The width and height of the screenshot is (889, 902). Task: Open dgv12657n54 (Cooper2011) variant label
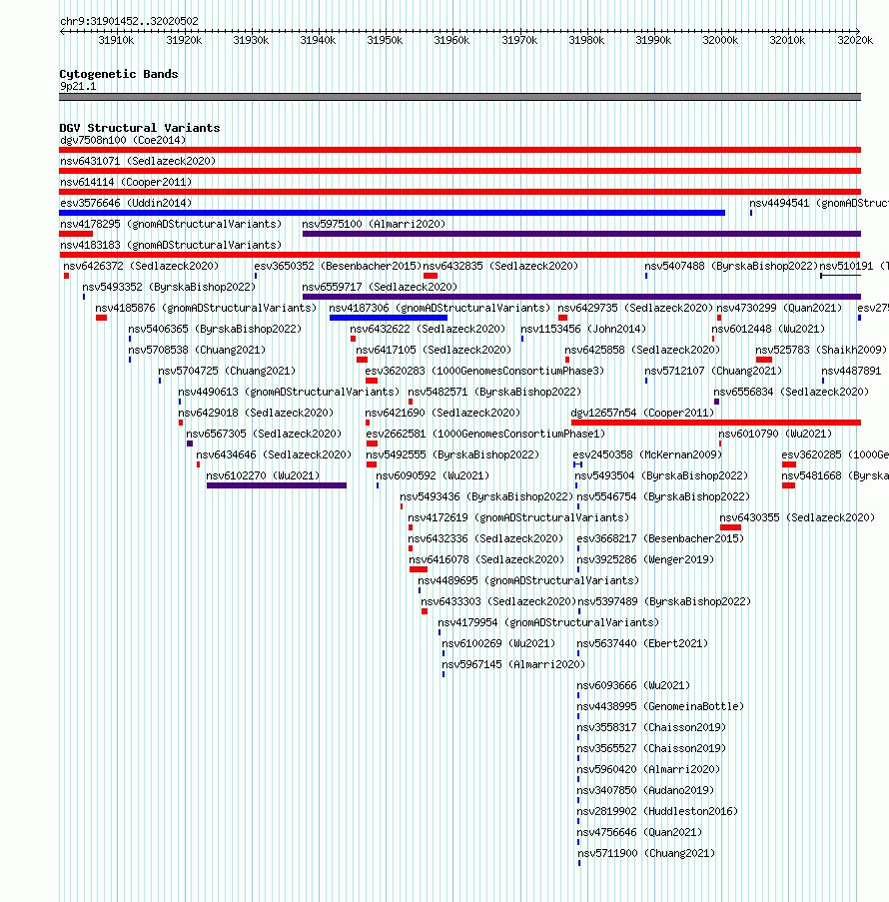[642, 413]
